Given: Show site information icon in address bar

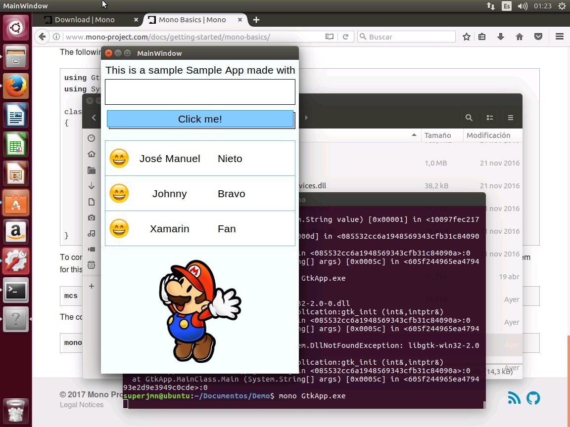Looking at the screenshot, I should click(x=56, y=37).
